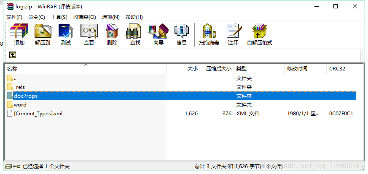
Task: Sort by 压缩后大小 column header
Action: click(x=217, y=69)
